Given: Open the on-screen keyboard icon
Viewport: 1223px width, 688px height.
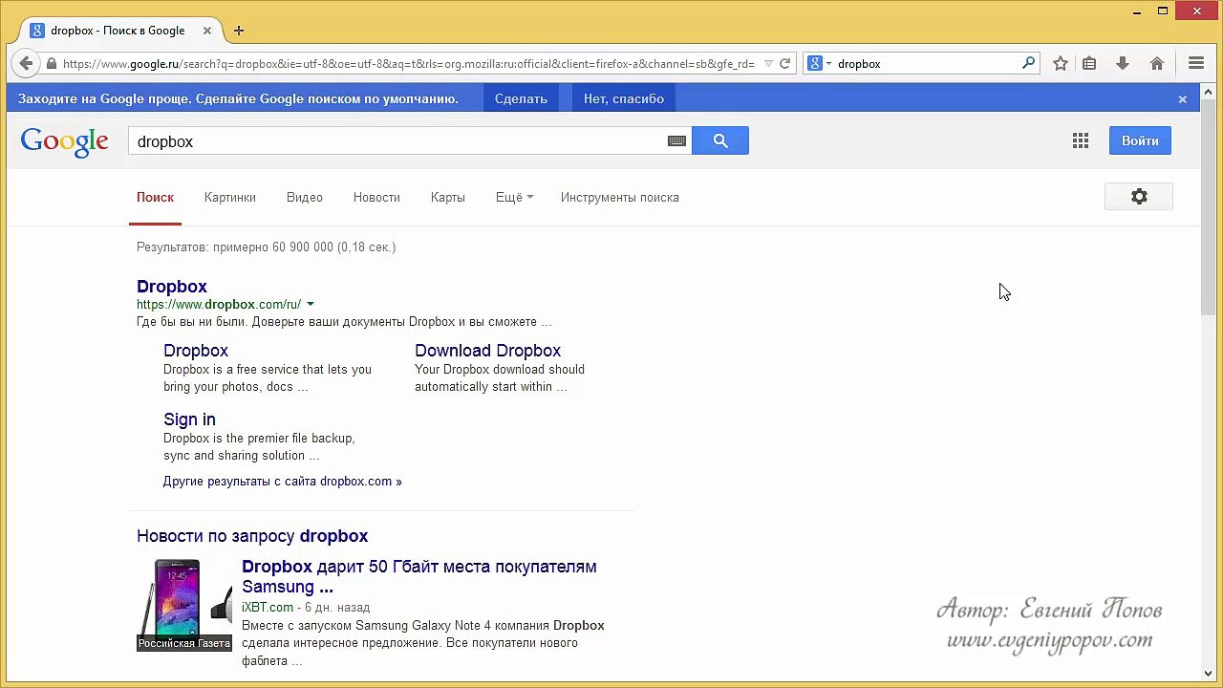Looking at the screenshot, I should click(x=676, y=141).
